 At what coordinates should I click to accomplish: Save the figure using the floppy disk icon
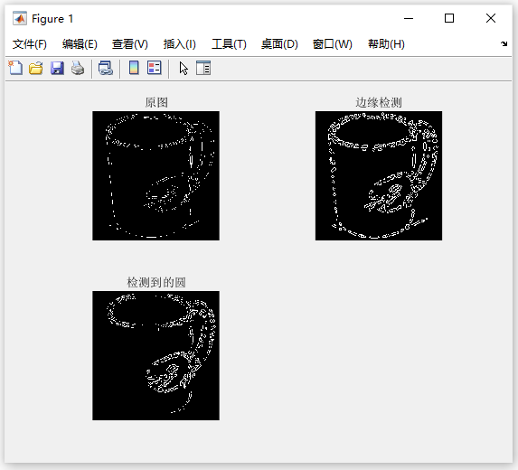[57, 68]
